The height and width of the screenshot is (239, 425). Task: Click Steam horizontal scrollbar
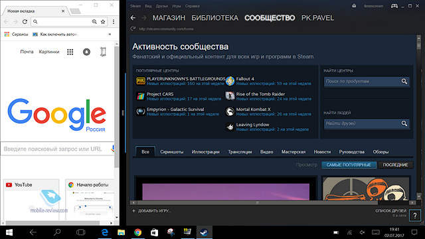[257, 202]
